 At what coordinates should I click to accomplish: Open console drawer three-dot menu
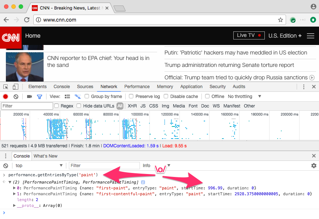[6, 156]
